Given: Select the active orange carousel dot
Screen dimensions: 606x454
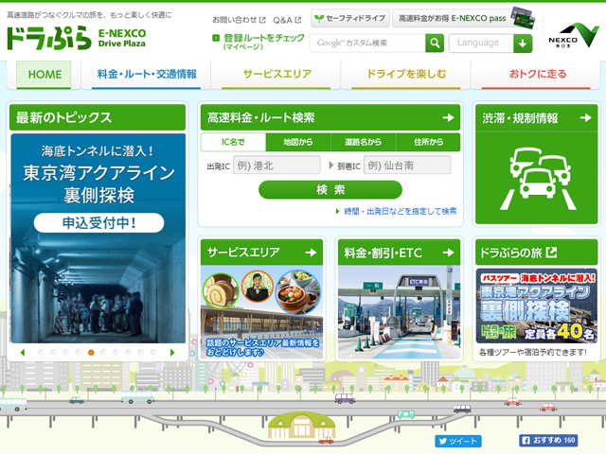Looking at the screenshot, I should [91, 353].
